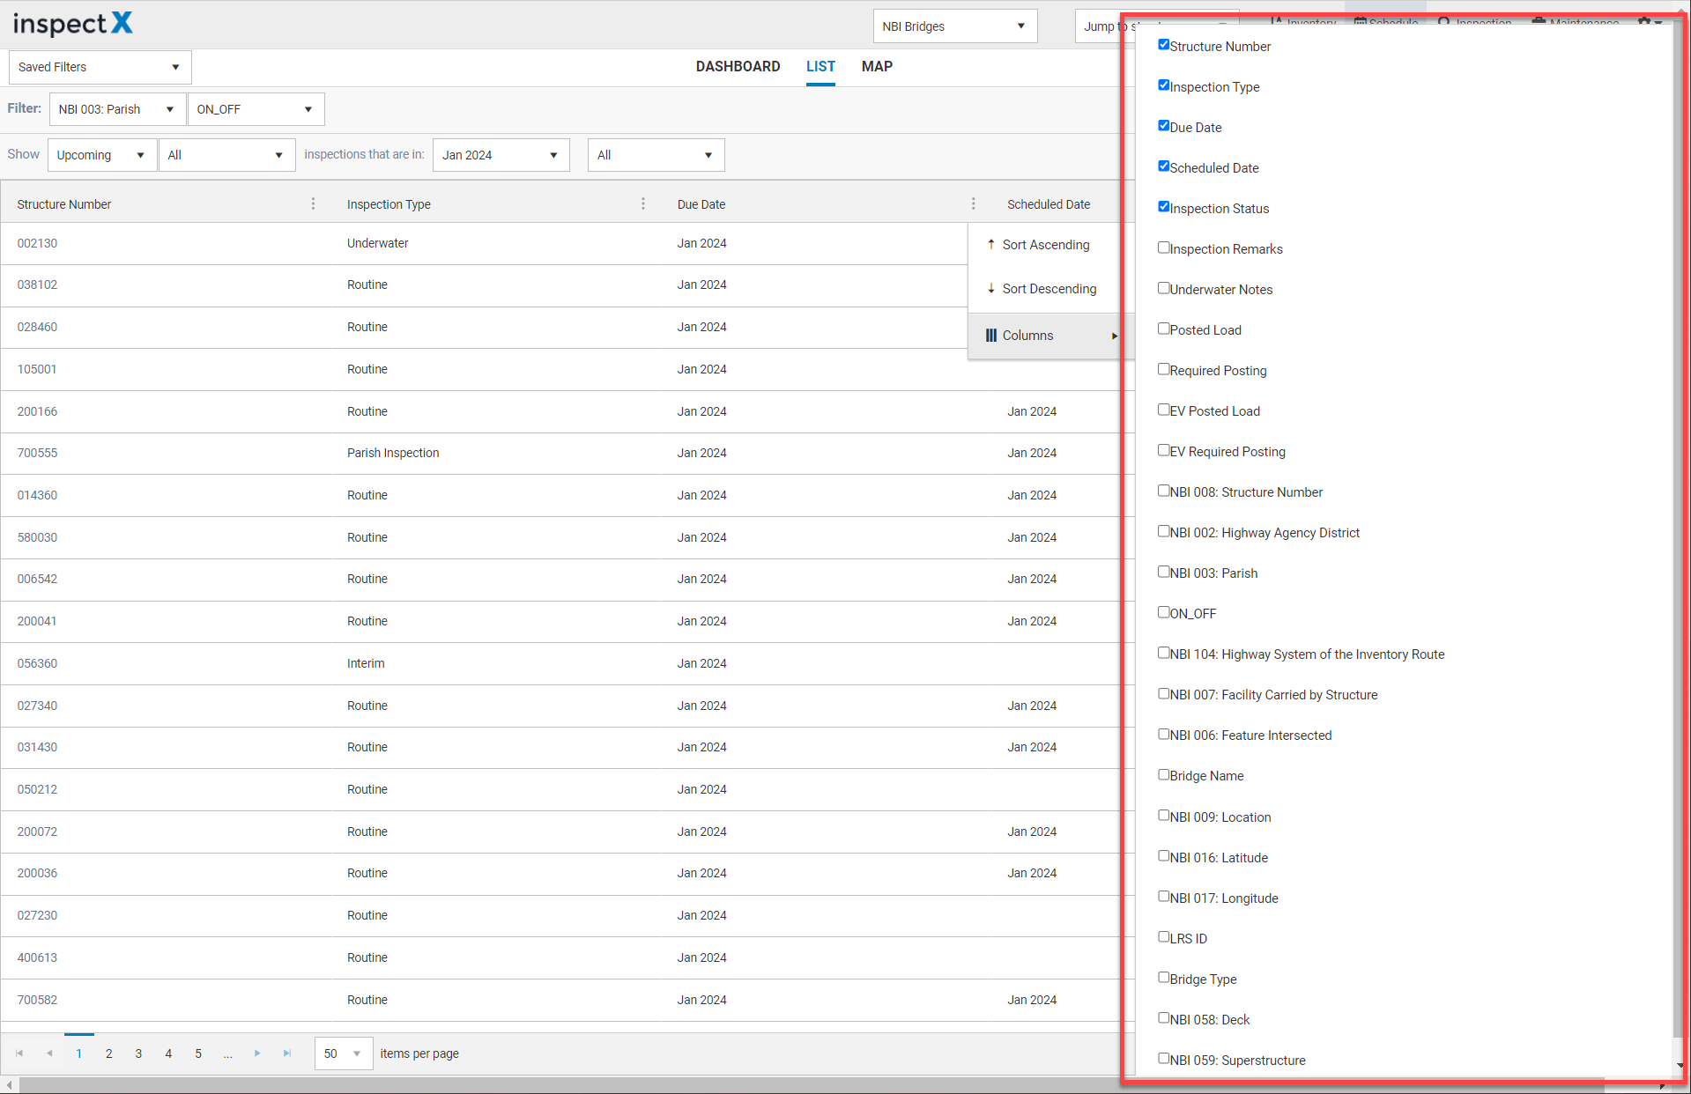Screen dimensions: 1691x1094
Task: Enable the NBI 058: Deck checkbox
Action: click(x=1163, y=1018)
